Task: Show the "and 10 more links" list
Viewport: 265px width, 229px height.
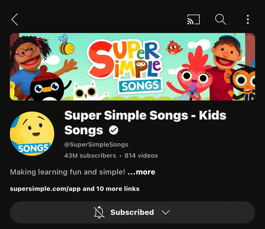Action: tap(111, 189)
